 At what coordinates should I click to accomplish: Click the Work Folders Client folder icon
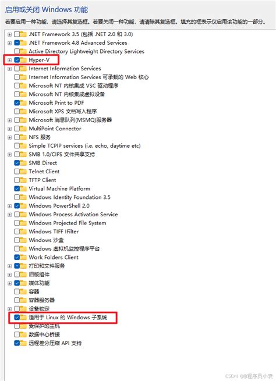tap(23, 257)
